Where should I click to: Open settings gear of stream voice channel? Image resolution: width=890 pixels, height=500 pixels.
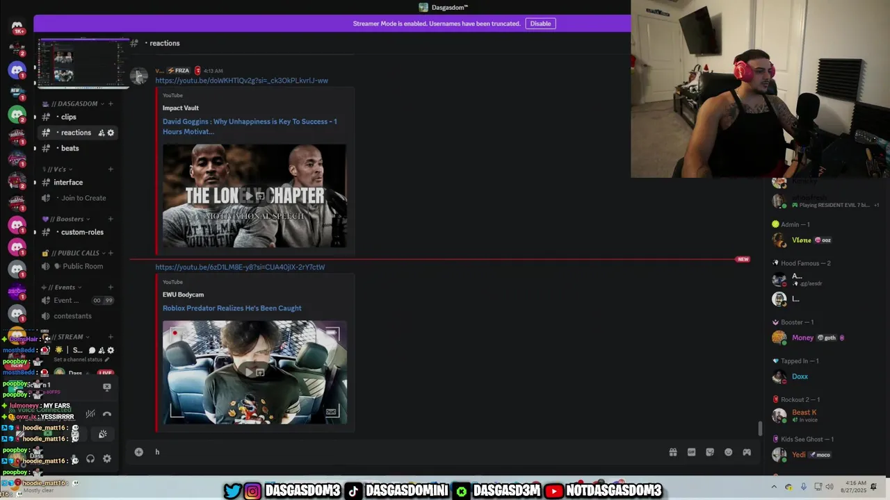point(111,351)
